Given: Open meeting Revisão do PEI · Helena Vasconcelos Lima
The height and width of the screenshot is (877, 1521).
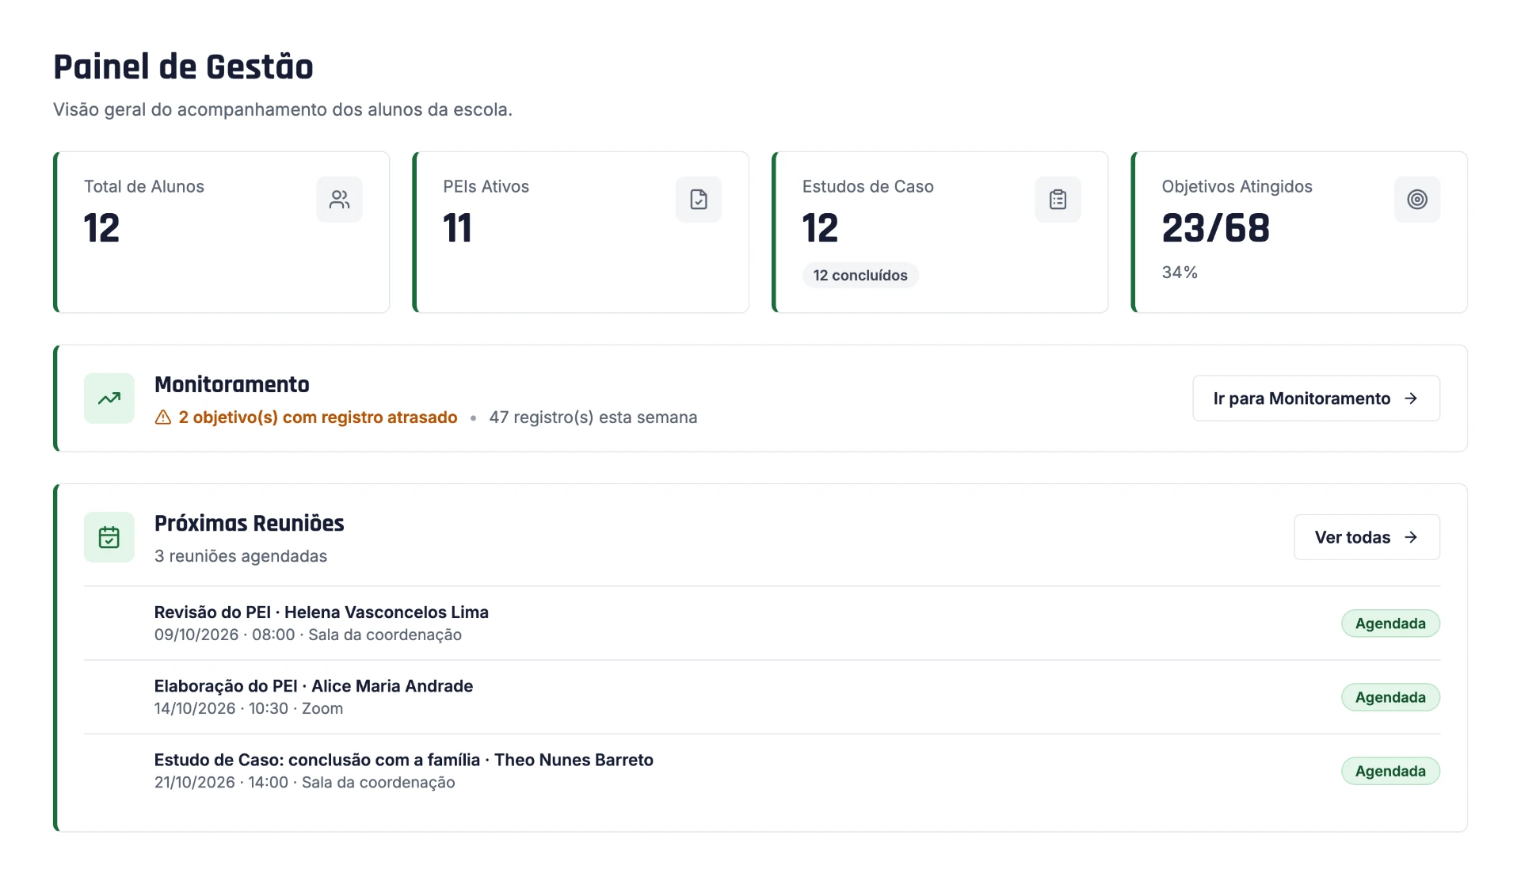Looking at the screenshot, I should 761,623.
